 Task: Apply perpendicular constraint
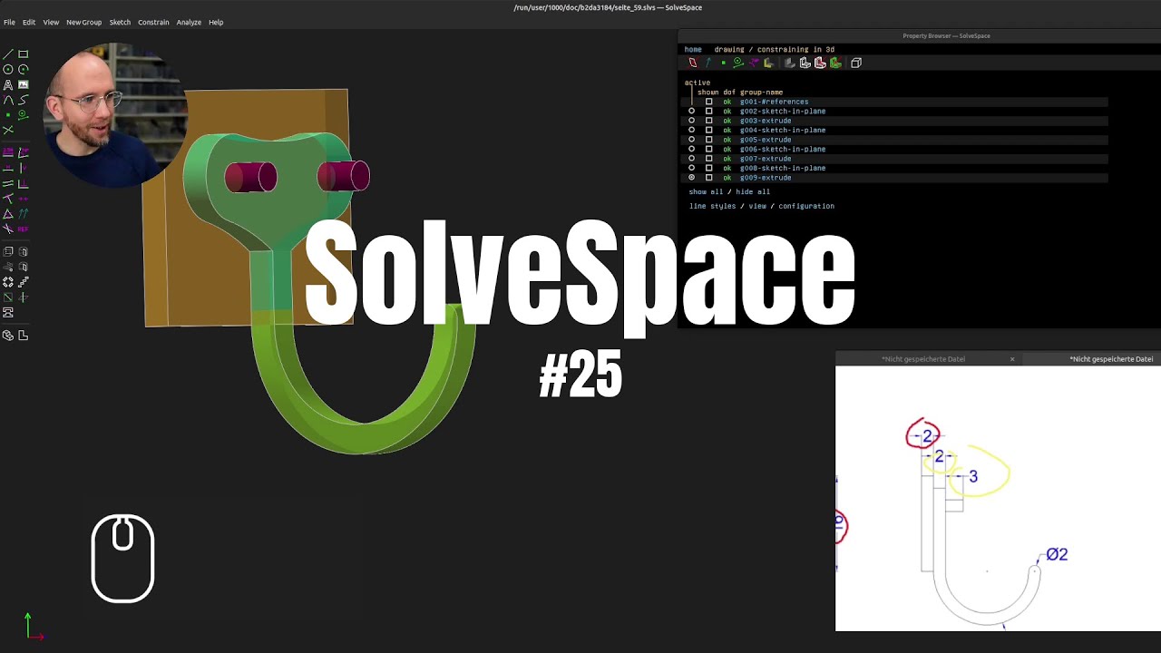tap(23, 182)
